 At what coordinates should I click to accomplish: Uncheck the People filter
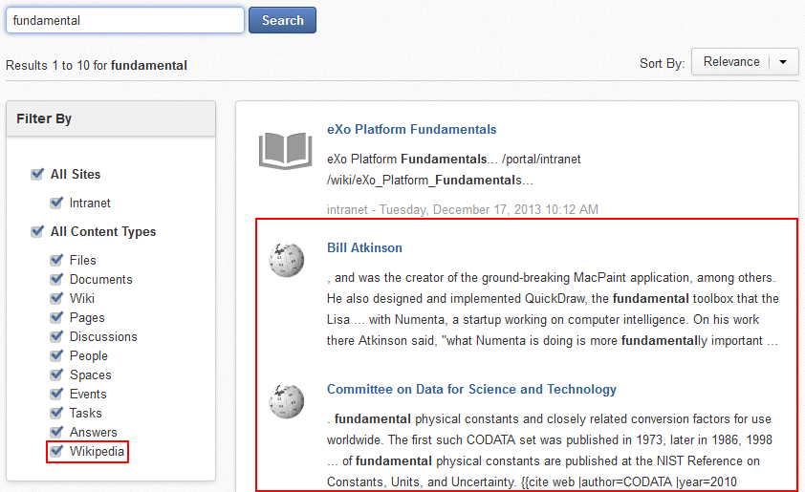[x=56, y=355]
